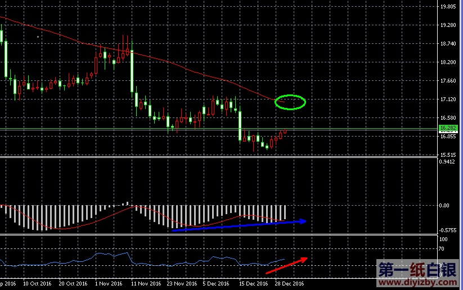Screen dimensions: 463x290
Task: Click the 17.120 price axis label
Action: click(448, 99)
